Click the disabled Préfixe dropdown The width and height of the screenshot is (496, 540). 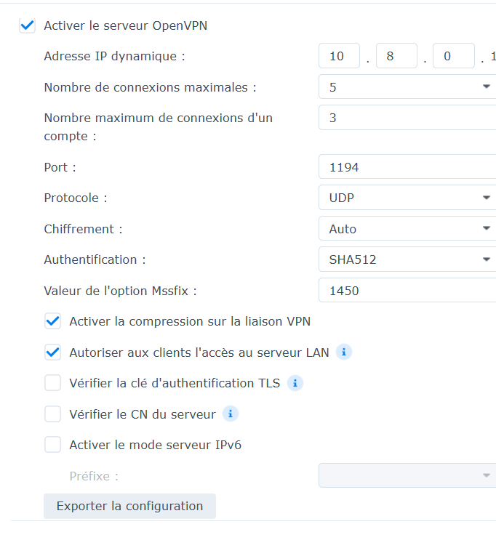[x=407, y=476]
